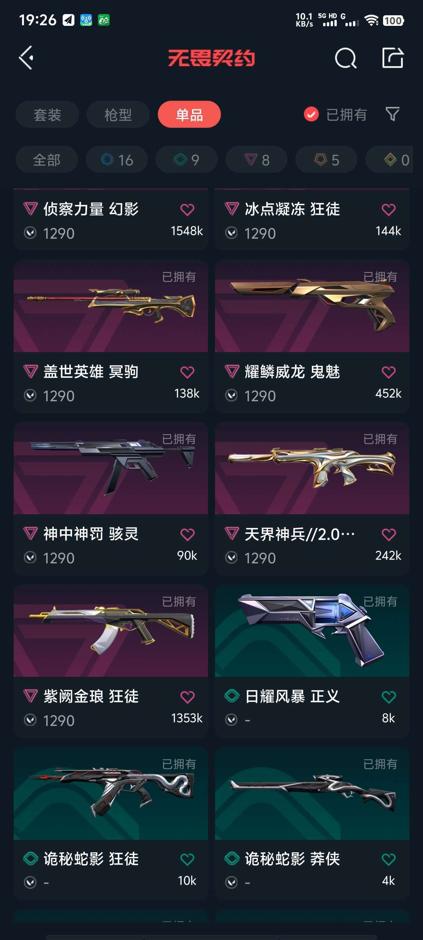
Task: Tap heart icon for 紫阙金琅 狂徒
Action: pyautogui.click(x=187, y=697)
